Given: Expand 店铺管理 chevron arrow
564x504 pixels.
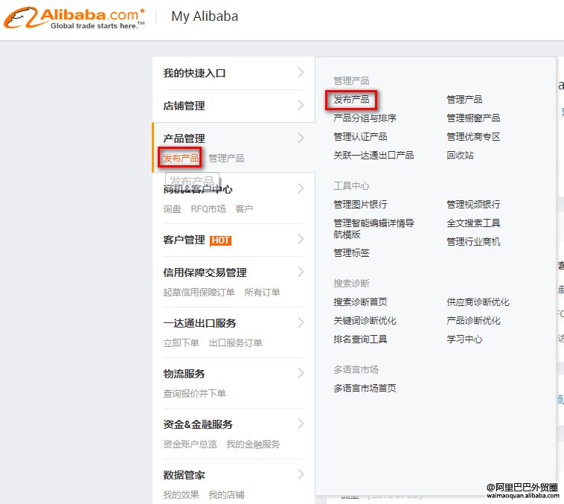Looking at the screenshot, I should (301, 105).
